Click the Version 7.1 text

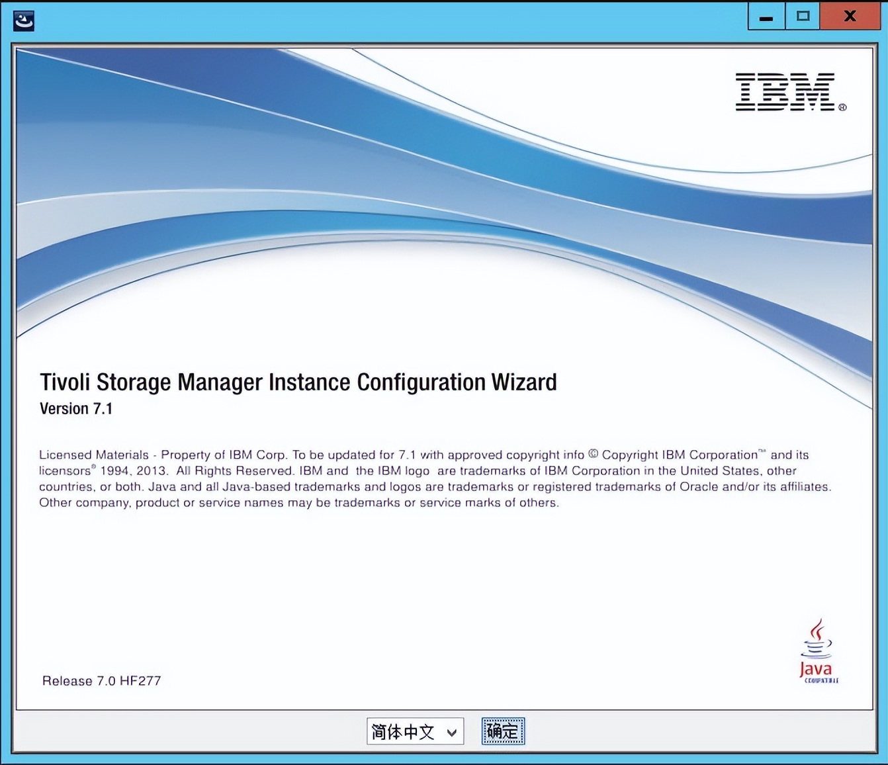point(76,408)
